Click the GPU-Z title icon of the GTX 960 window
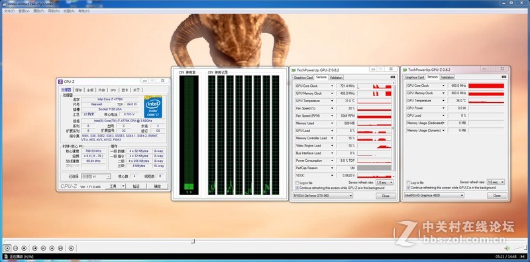Viewport: 530px width, 262px height. coord(293,70)
